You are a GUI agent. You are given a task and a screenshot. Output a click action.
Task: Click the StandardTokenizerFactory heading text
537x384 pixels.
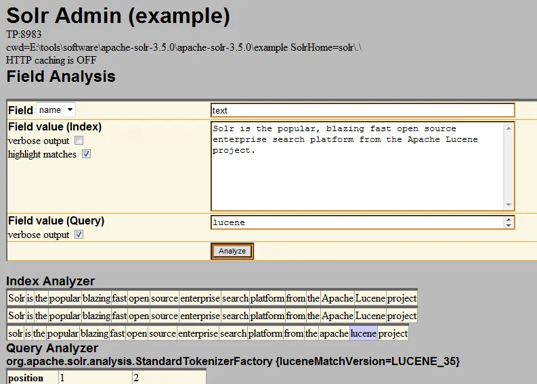point(233,361)
